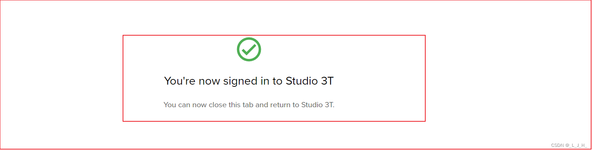Click the word "in" in the heading
The height and width of the screenshot is (151, 593).
point(265,81)
